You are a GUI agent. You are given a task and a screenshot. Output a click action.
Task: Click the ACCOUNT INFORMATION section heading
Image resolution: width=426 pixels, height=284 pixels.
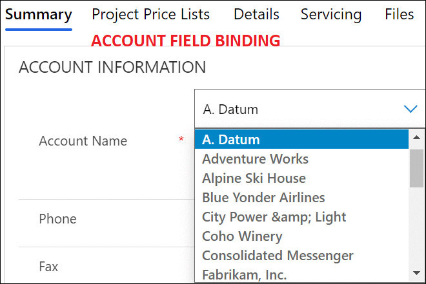click(x=112, y=67)
